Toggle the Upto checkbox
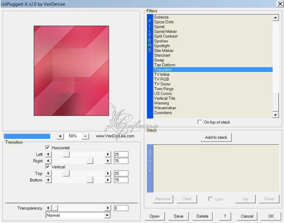The height and width of the screenshot is (223, 284). coord(210,199)
